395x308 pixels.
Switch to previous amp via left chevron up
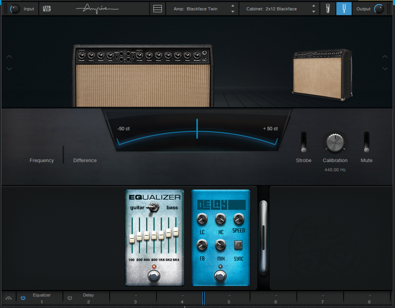click(x=9, y=57)
